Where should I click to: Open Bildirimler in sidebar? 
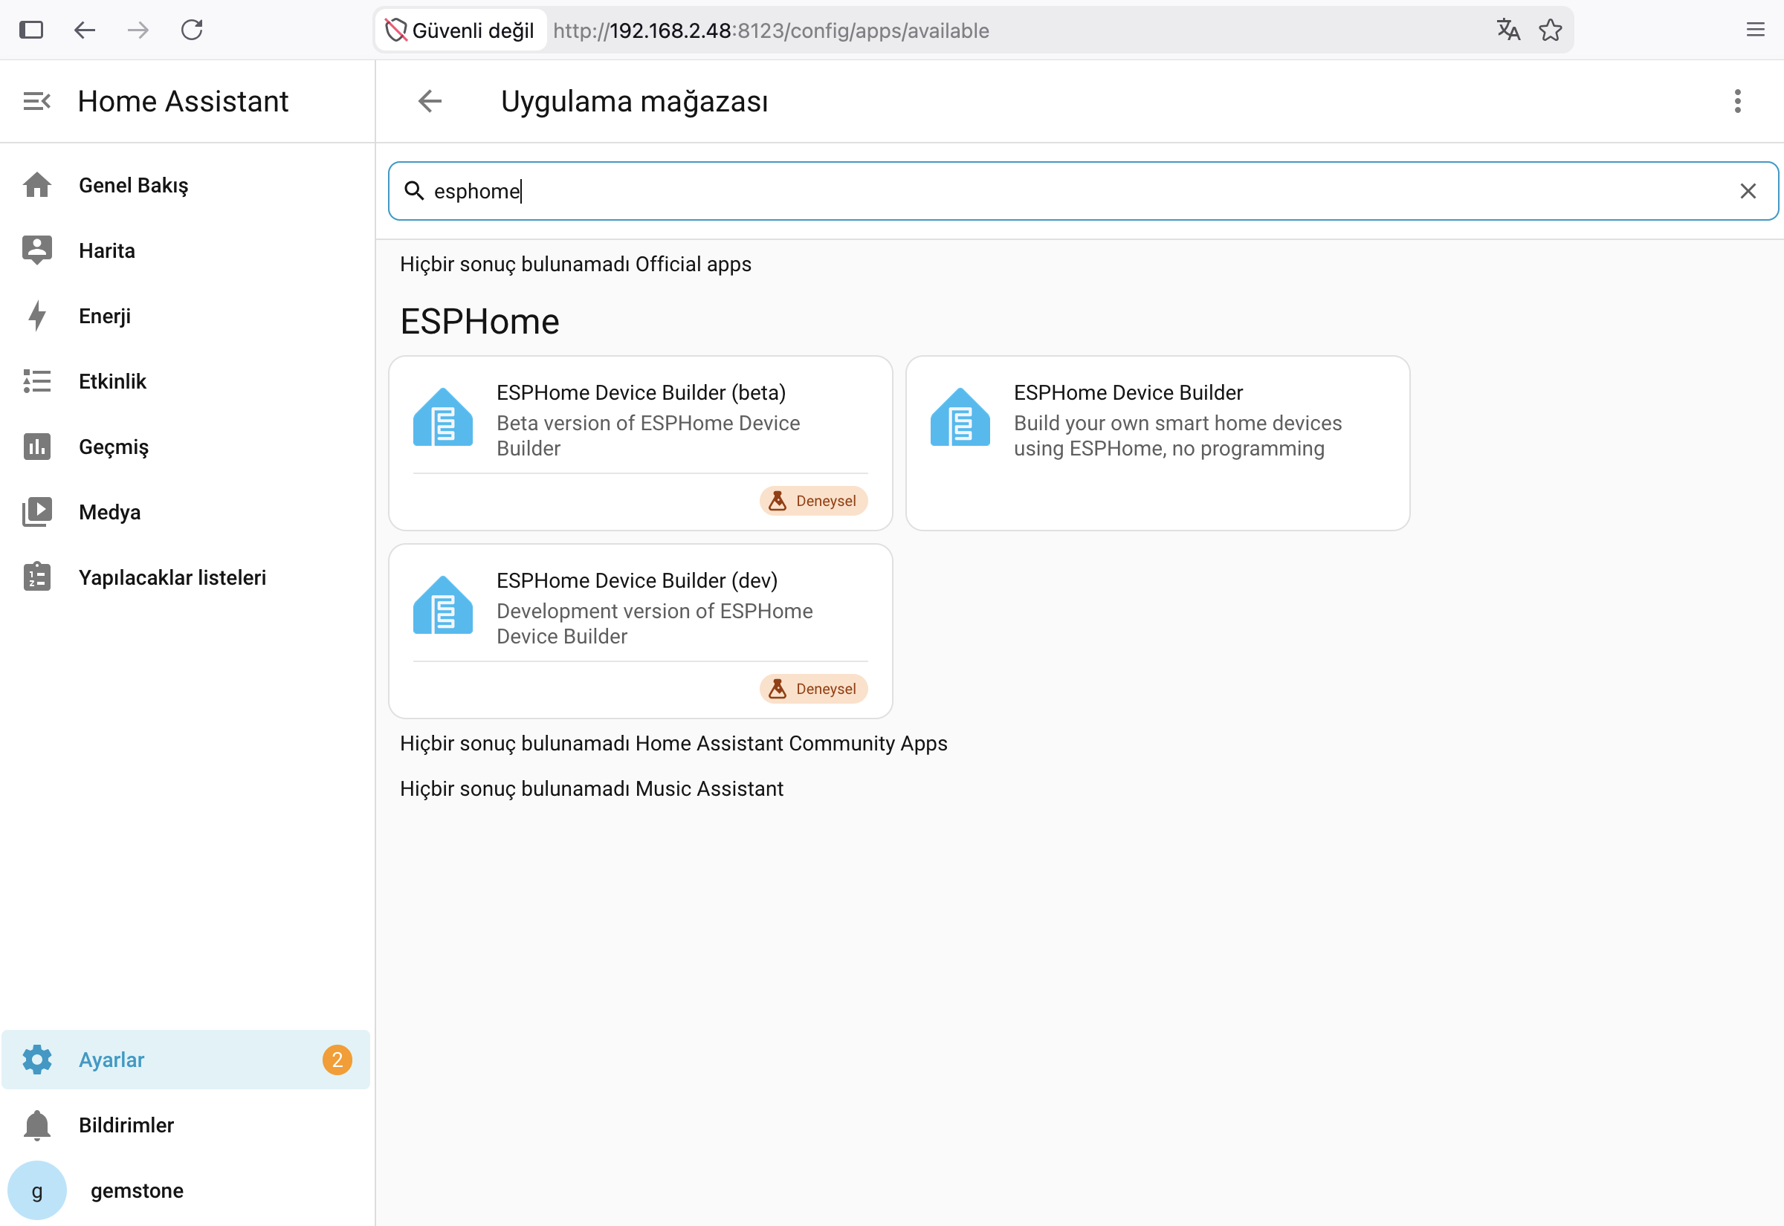pyautogui.click(x=186, y=1125)
